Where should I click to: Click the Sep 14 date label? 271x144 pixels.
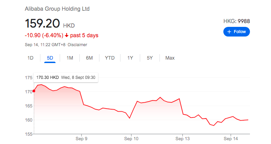(x=231, y=138)
